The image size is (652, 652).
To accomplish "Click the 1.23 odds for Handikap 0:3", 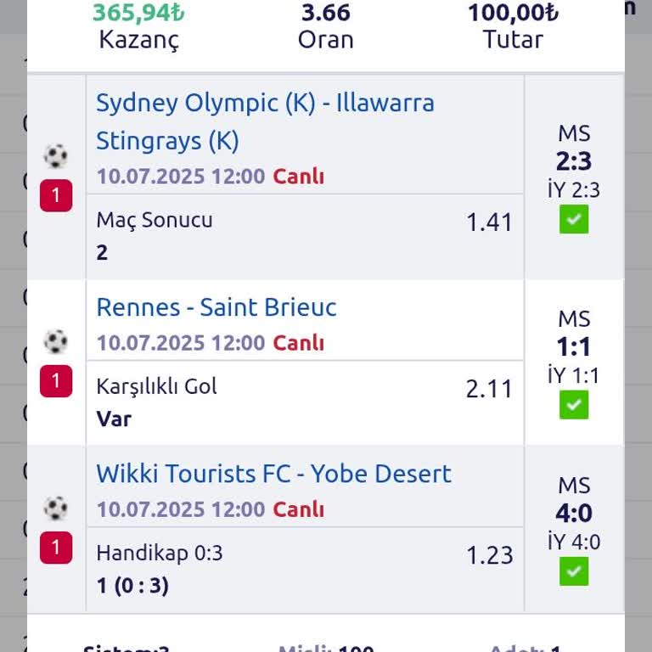I will point(489,555).
